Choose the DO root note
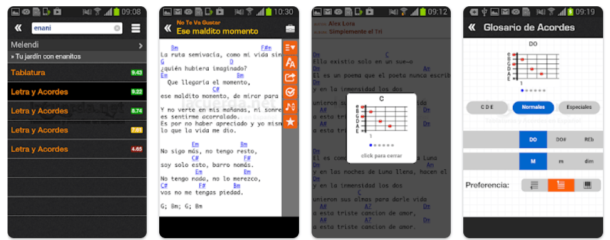Viewport: 610px width, 240px height. (533, 139)
